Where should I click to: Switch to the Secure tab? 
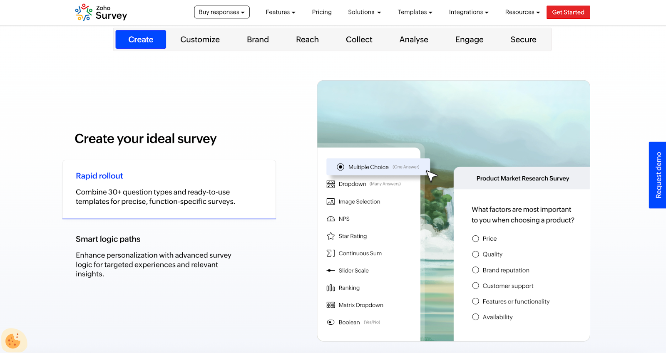pos(524,39)
